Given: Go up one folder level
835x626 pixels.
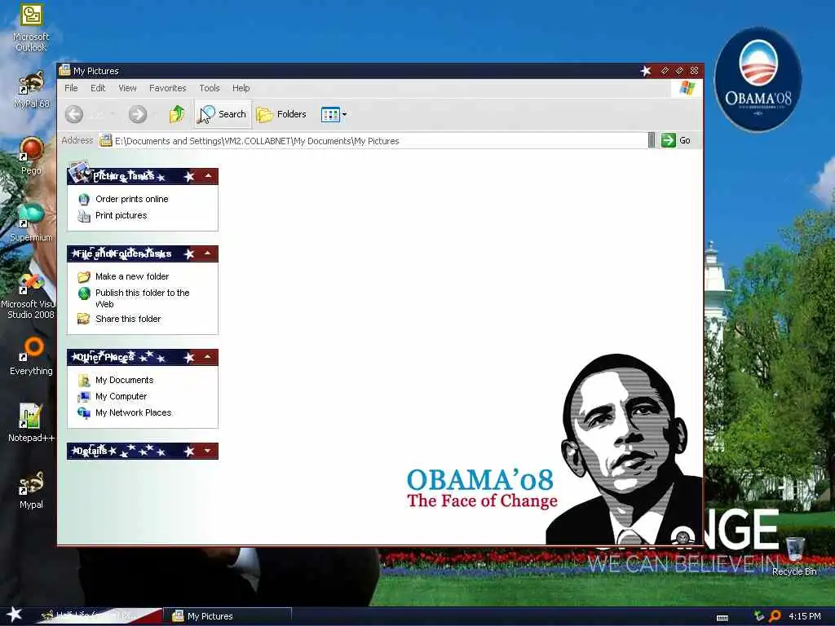Looking at the screenshot, I should click(177, 114).
